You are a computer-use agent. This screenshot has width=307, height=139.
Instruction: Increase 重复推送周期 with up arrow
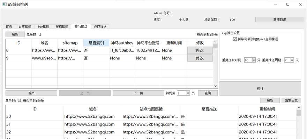[x=292, y=59]
